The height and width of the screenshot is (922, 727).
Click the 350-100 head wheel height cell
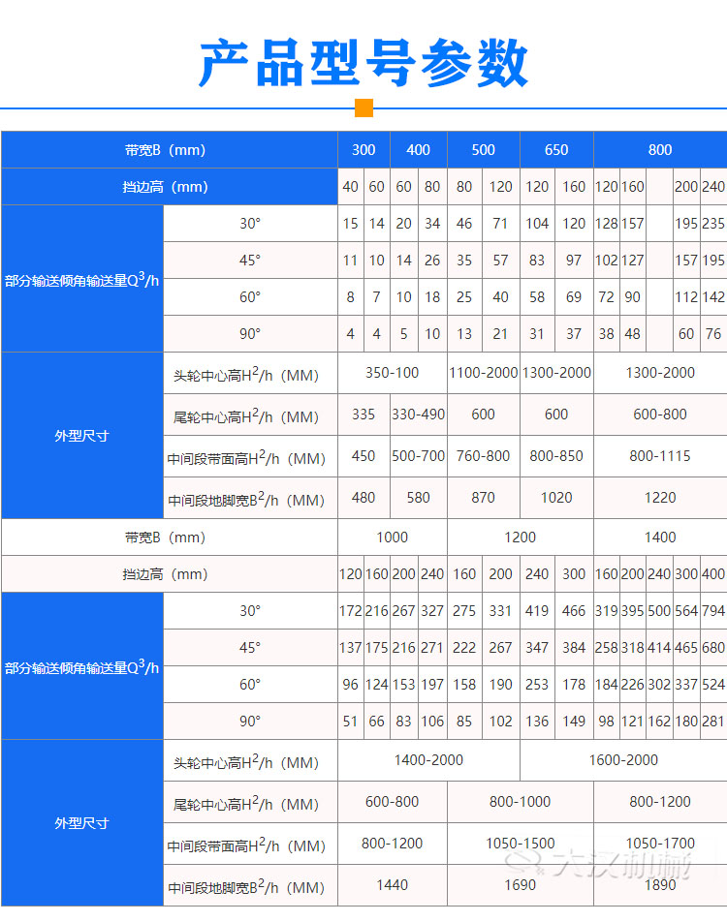392,373
